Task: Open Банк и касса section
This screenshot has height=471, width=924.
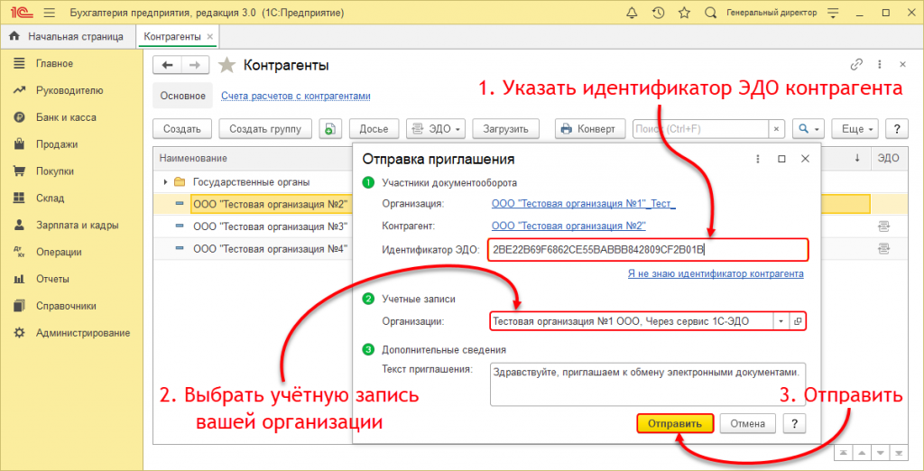Action: click(66, 117)
